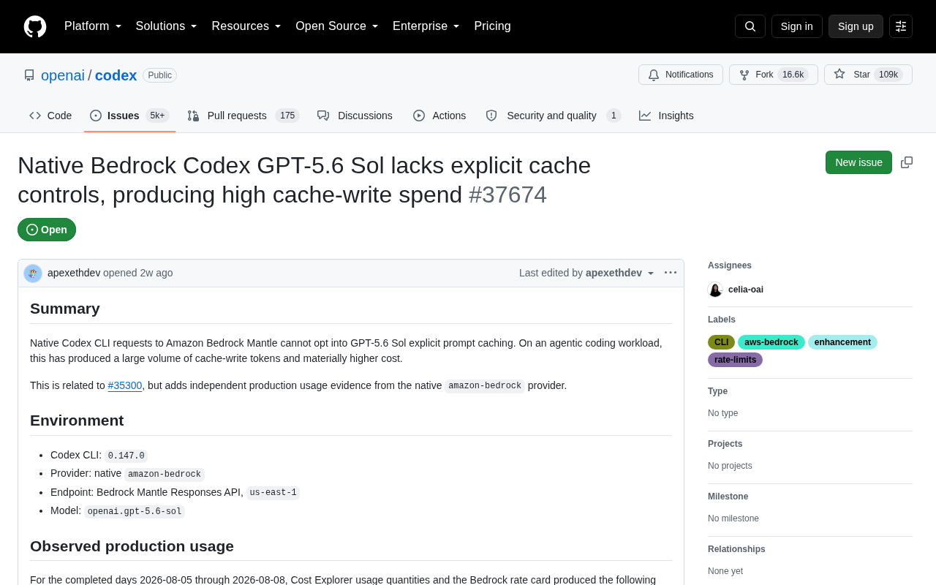Image resolution: width=936 pixels, height=585 pixels.
Task: Expand the Open Source menu
Action: tap(337, 26)
